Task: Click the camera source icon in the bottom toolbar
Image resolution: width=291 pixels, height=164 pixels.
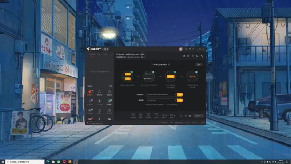Action: [141, 116]
